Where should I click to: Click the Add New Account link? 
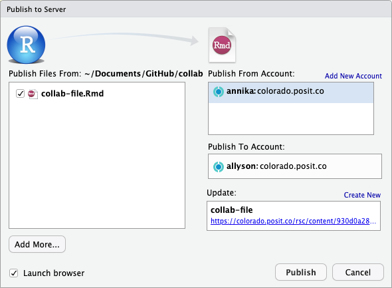coord(353,76)
